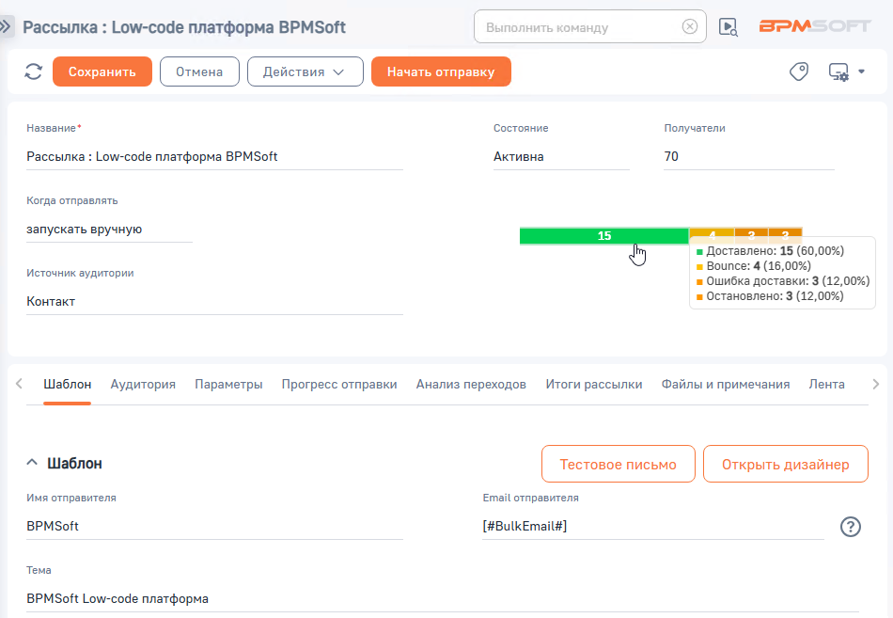Viewport: 893px width, 618px height.
Task: Expand the left side panel chevrons
Action: click(6, 26)
